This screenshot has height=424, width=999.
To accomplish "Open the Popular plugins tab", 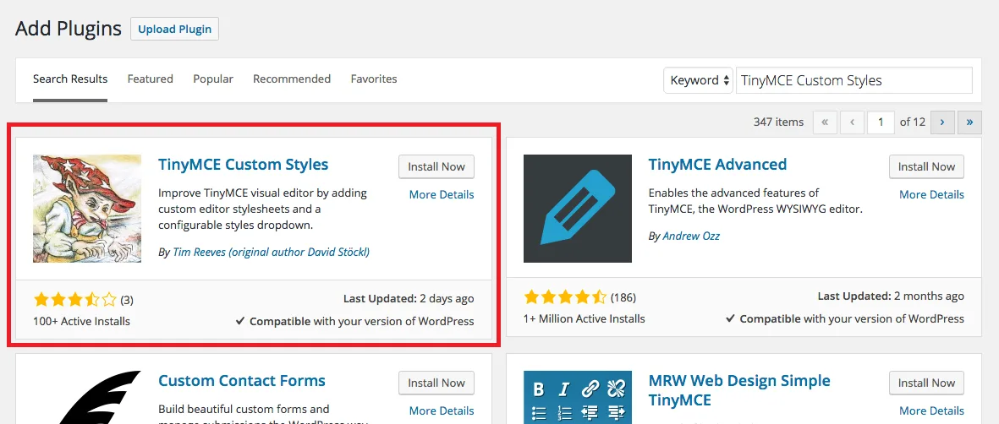I will point(213,79).
